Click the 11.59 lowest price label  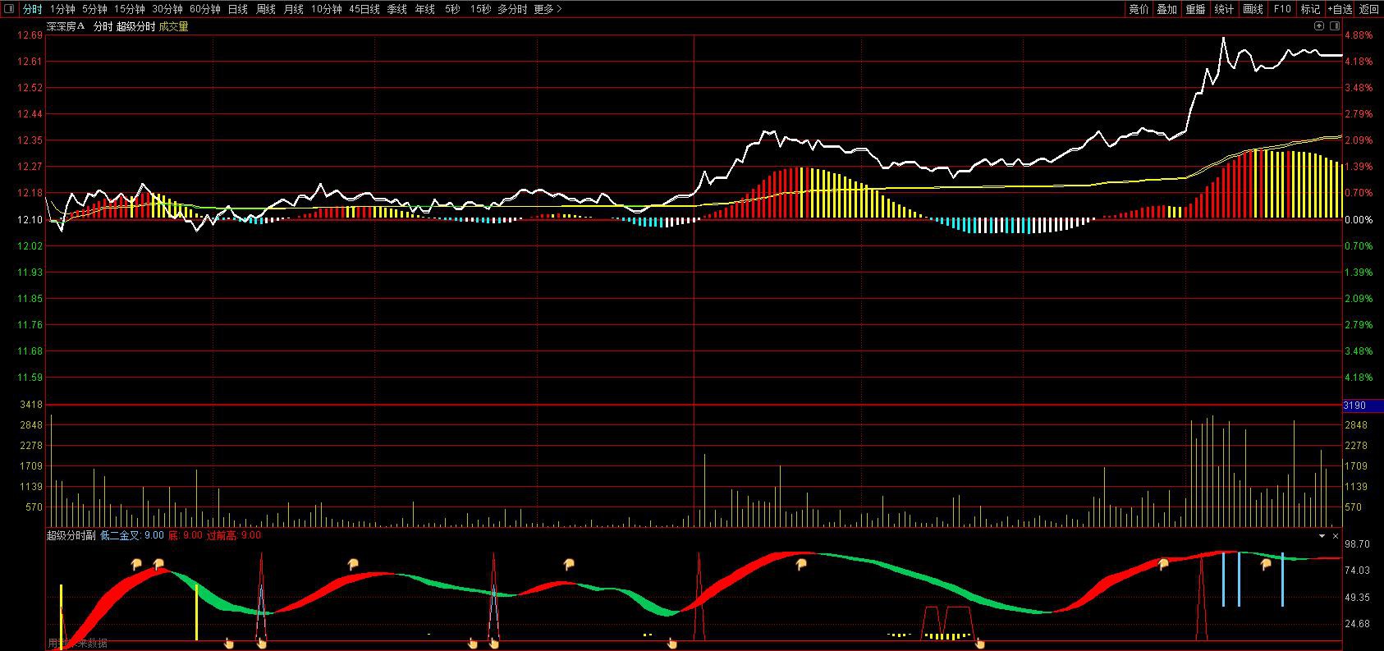coord(31,377)
